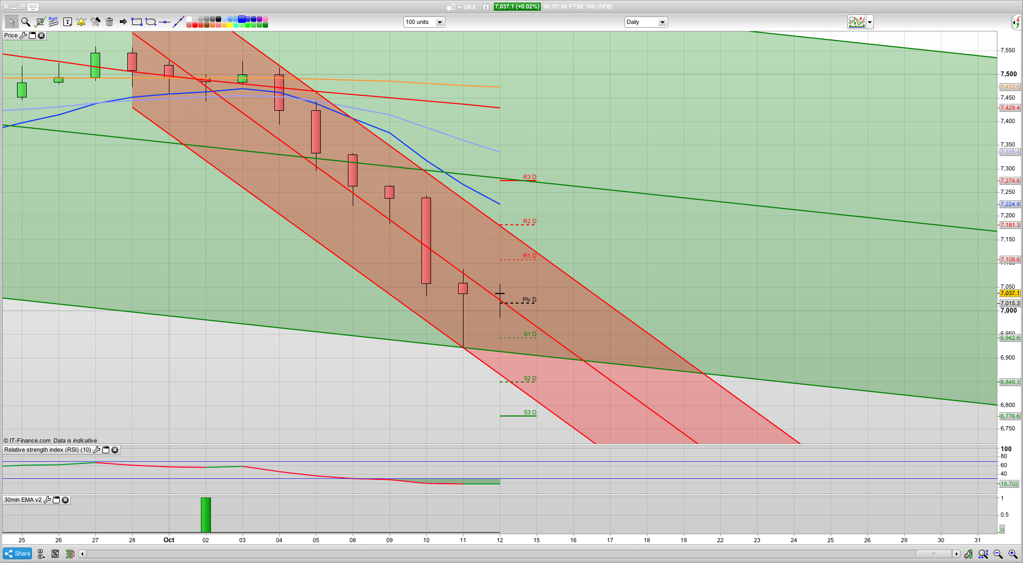The width and height of the screenshot is (1023, 563).
Task: Click the Raff regression channel tool
Action: pos(53,22)
